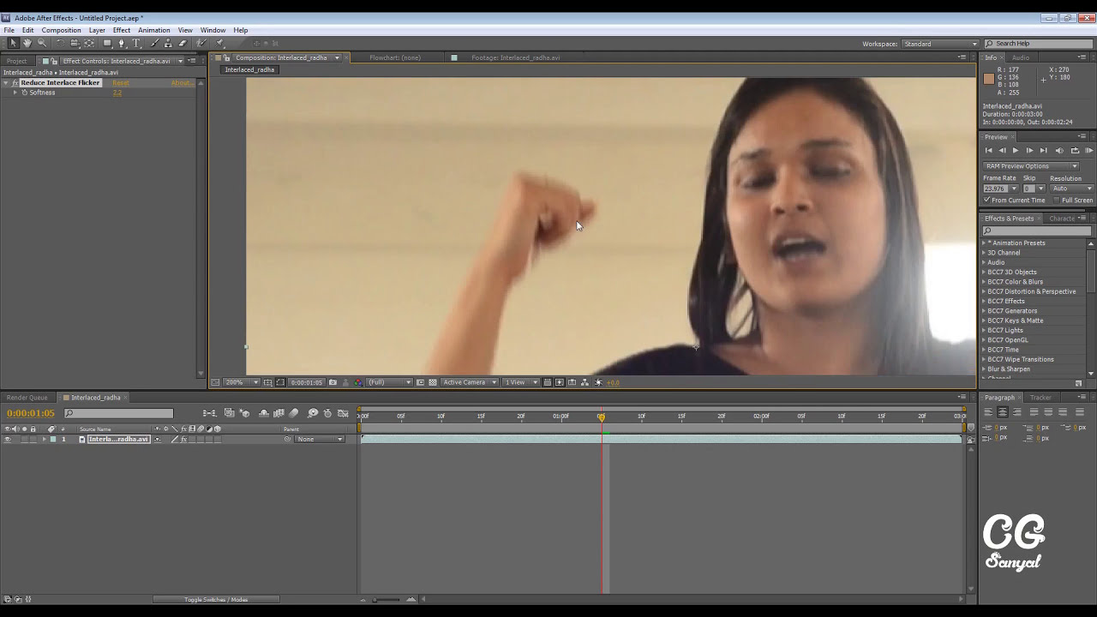Play the composition preview
This screenshot has height=617, width=1097.
pyautogui.click(x=1016, y=150)
